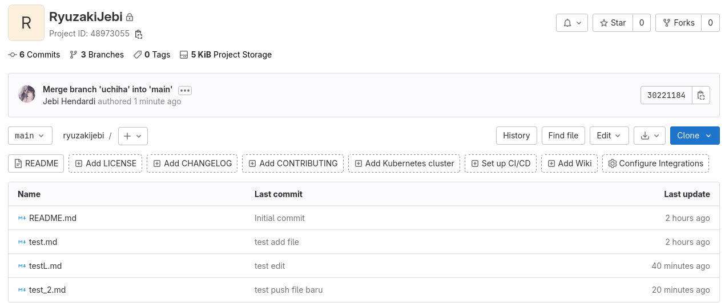Viewport: 725px width, 303px height.
Task: Open the main branch selector
Action: click(x=30, y=136)
